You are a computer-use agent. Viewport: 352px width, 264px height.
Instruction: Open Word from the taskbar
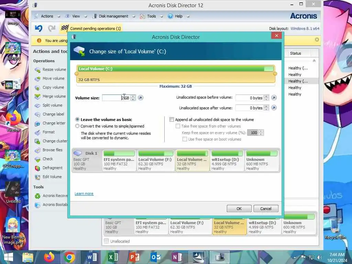[x=92, y=257]
